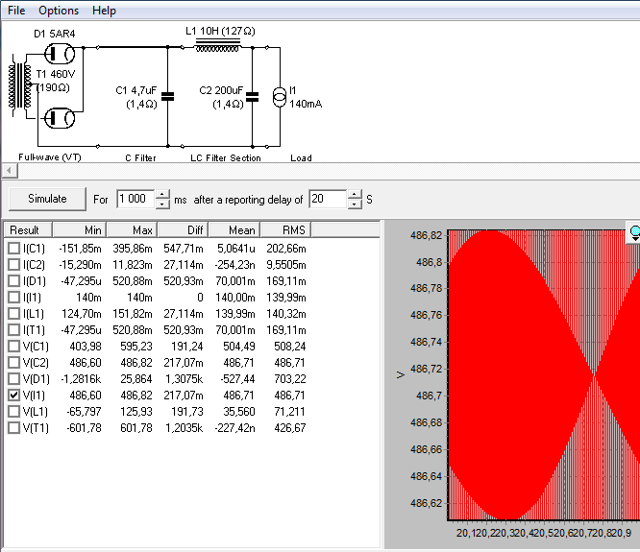Click the cyan bulb icon at graph corner

point(634,232)
